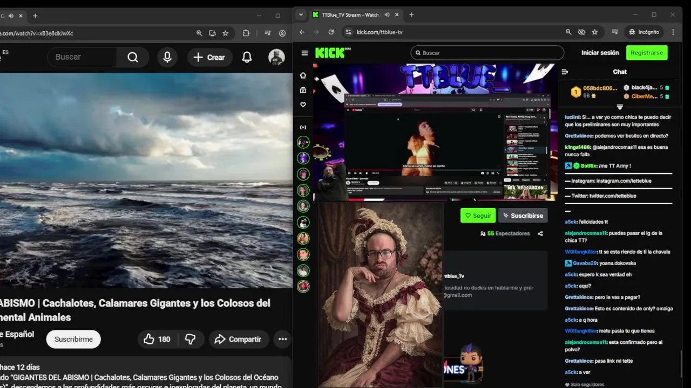The width and height of the screenshot is (691, 388).
Task: Click Iniciar sesión on Kick
Action: (x=600, y=53)
